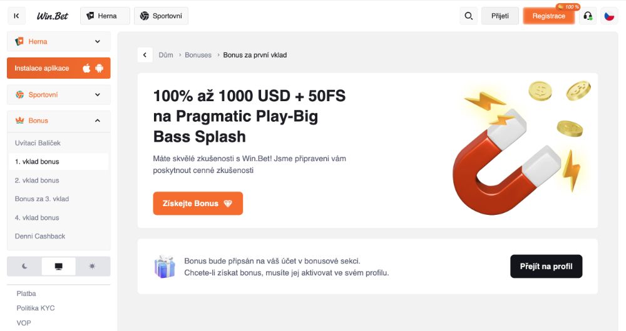Image resolution: width=626 pixels, height=331 pixels.
Task: Click the sidebar collapse arrow icon
Action: [16, 16]
